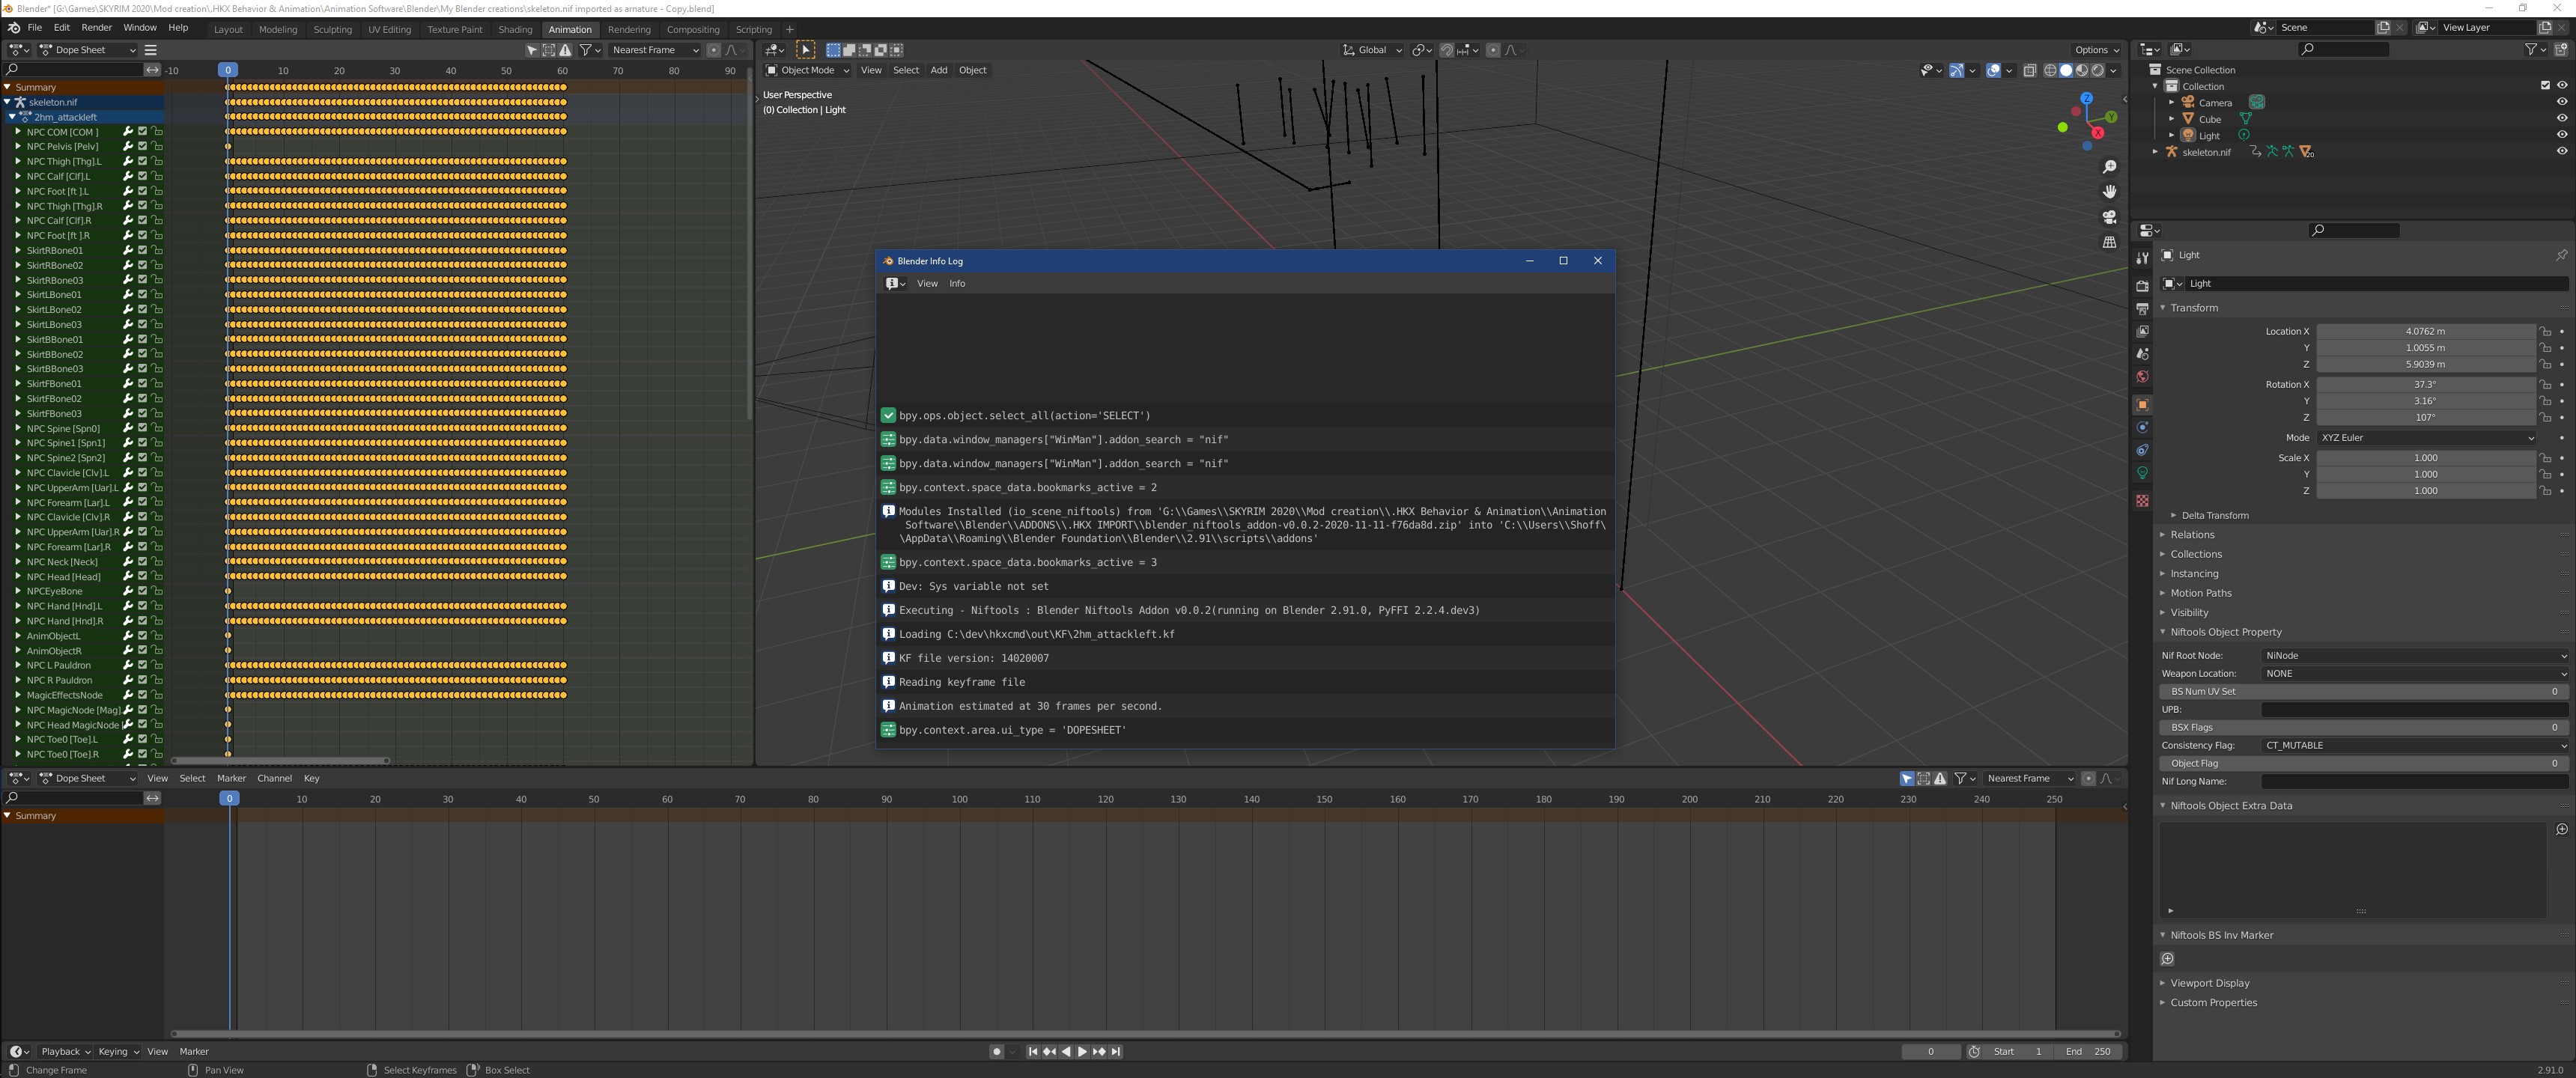The width and height of the screenshot is (2576, 1078).
Task: Open the Render Properties tab
Action: pos(2142,287)
